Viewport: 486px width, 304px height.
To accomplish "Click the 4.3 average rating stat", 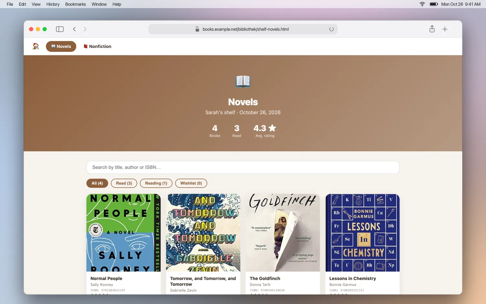I will point(265,131).
